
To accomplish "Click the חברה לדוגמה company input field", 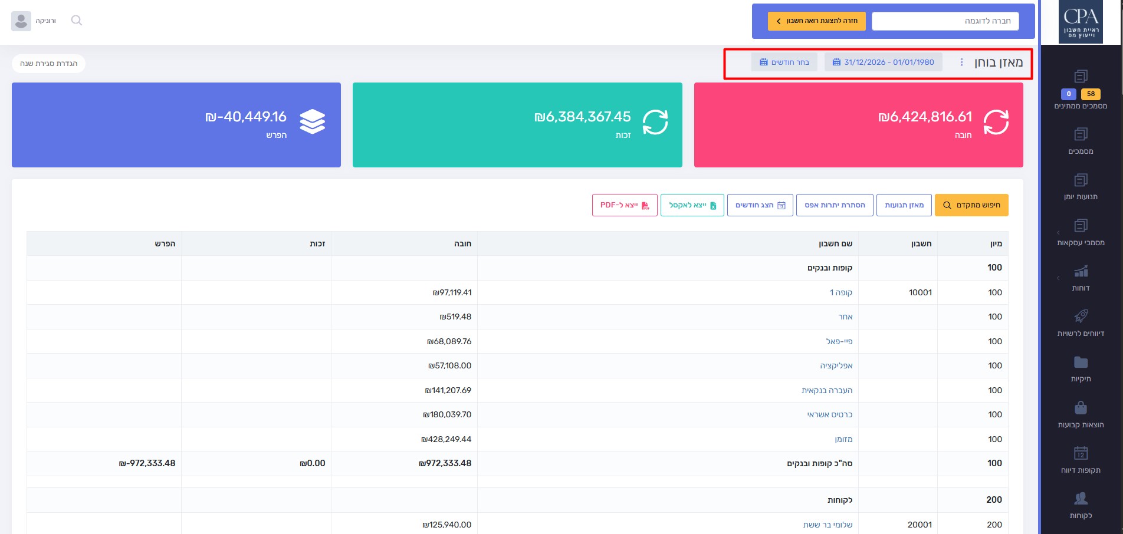I will 945,21.
